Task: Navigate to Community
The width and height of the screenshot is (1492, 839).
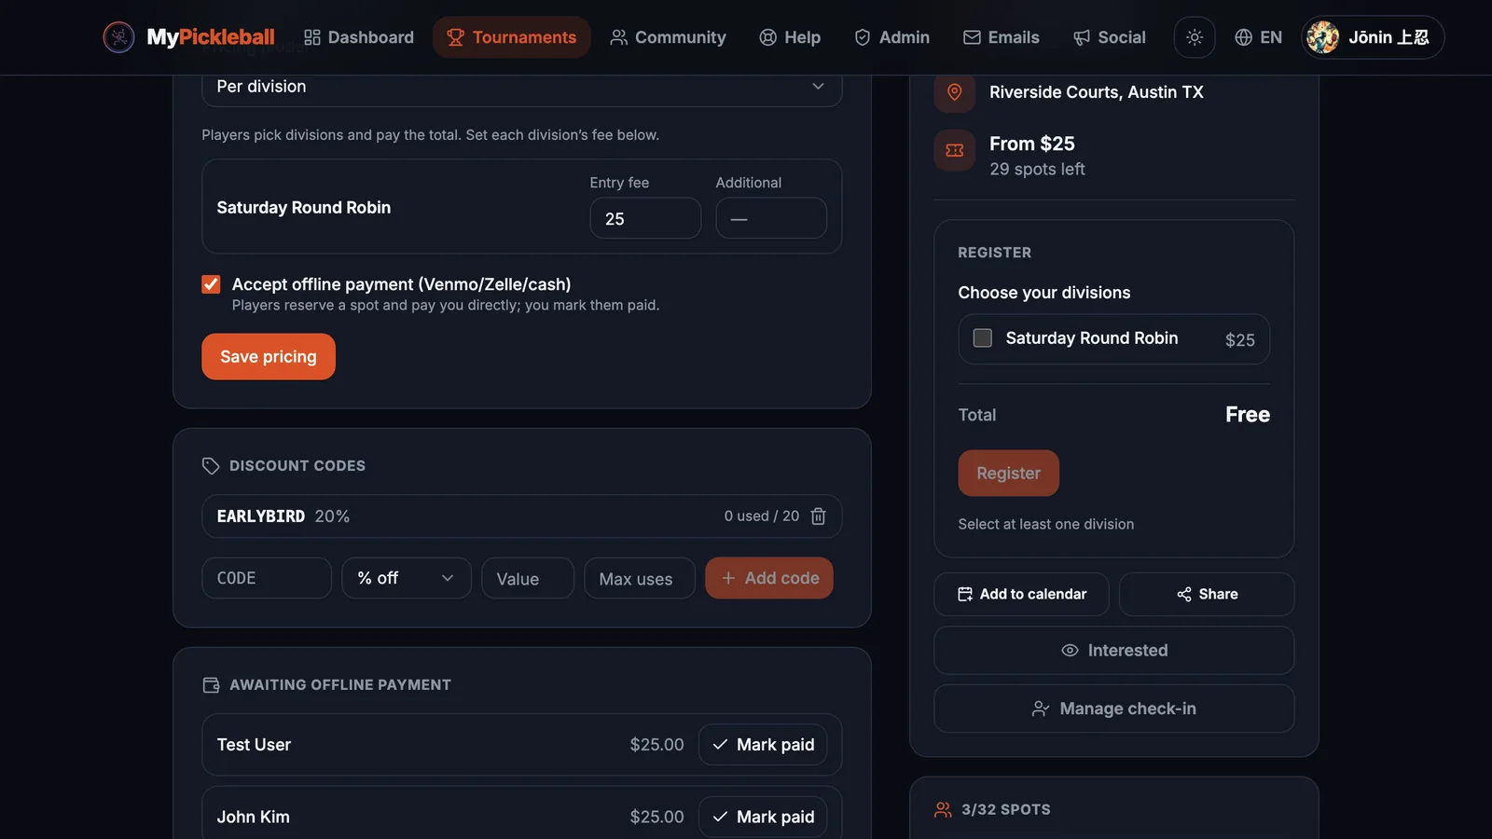Action: 668,37
